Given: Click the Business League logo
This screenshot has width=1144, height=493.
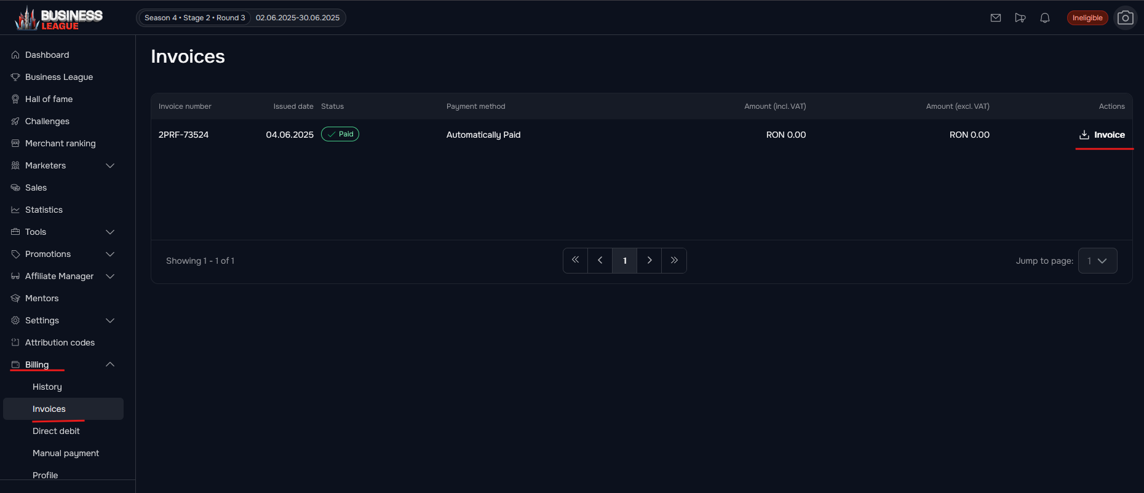Looking at the screenshot, I should 59,18.
